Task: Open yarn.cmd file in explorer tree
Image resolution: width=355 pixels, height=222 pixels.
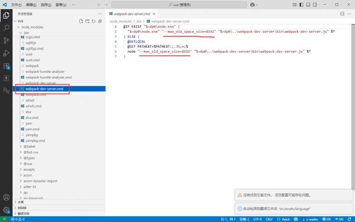Action: [x=32, y=129]
